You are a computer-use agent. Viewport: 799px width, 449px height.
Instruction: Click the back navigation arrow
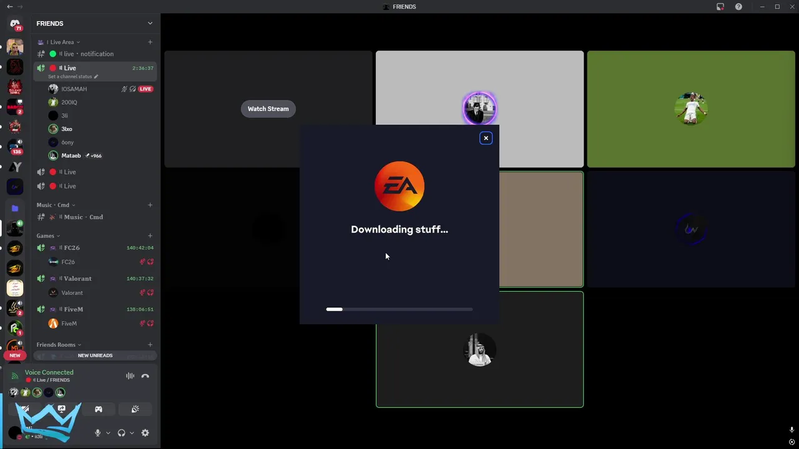(9, 6)
